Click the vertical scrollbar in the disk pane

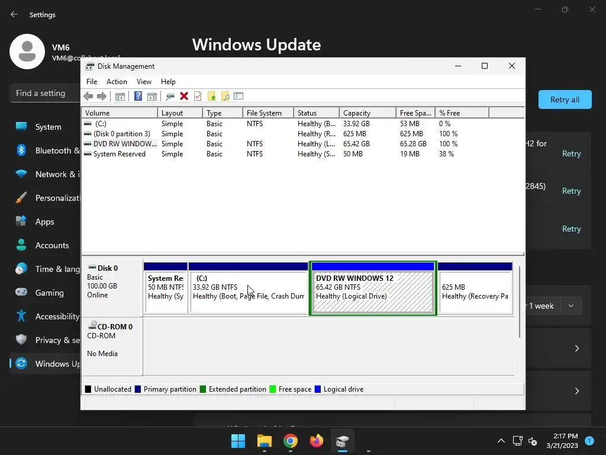coord(520,302)
